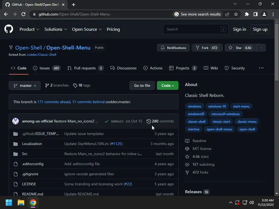Viewport: 279px width, 209px height.
Task: Close the GitHub Open-Shell tab
Action: pyautogui.click(x=63, y=5)
